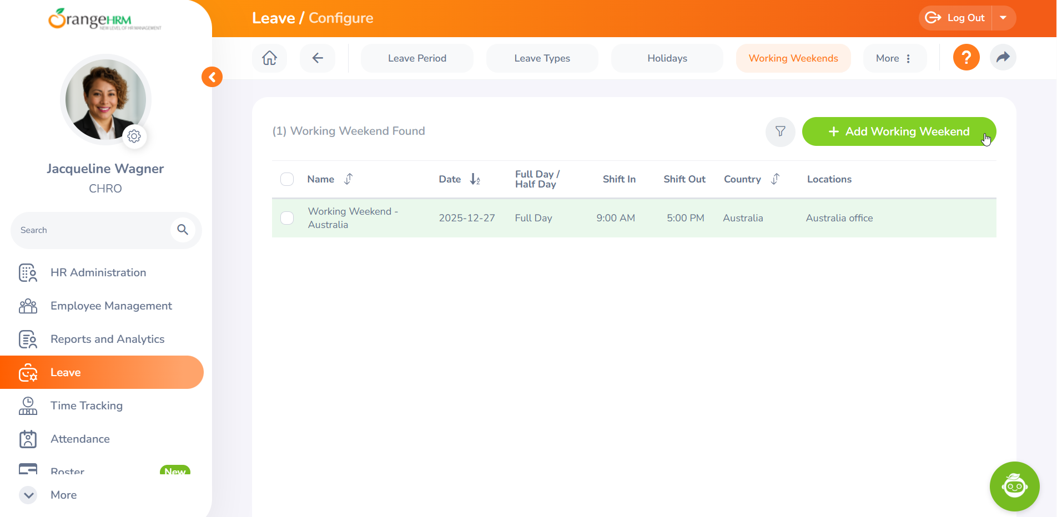
Task: Open Time Tracking from the sidebar
Action: click(87, 406)
